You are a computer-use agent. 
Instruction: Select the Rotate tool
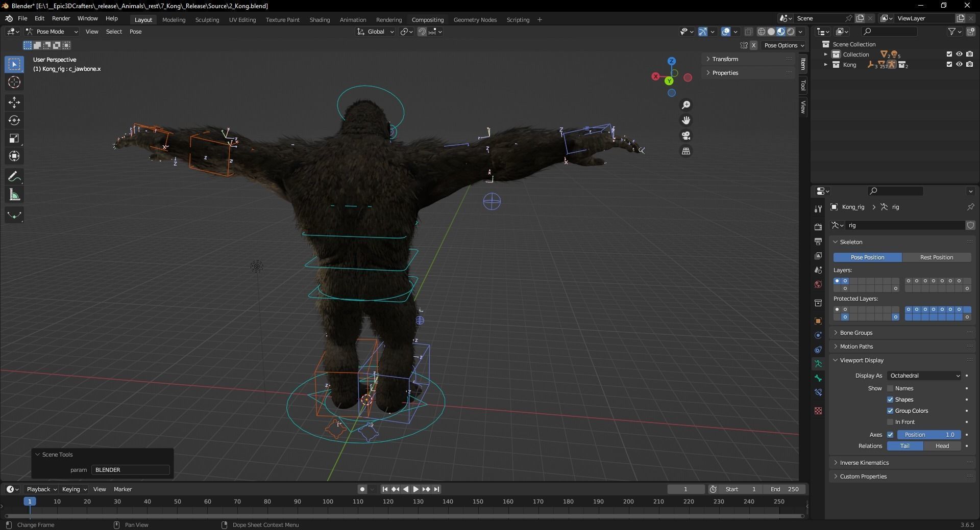point(14,120)
